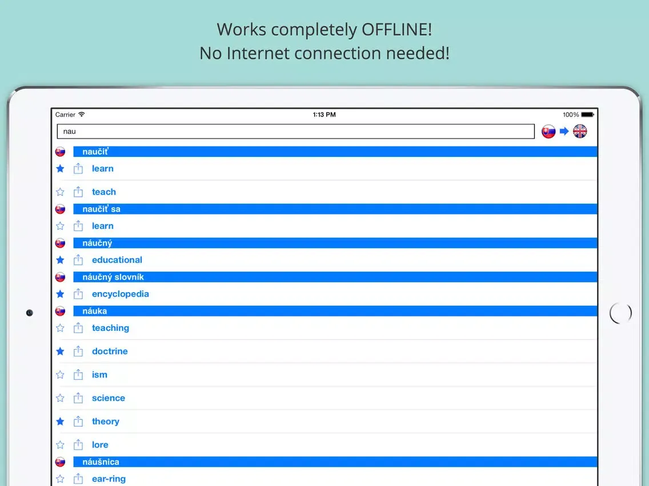The height and width of the screenshot is (486, 649).
Task: Star the 'ism' translation
Action: (x=61, y=375)
